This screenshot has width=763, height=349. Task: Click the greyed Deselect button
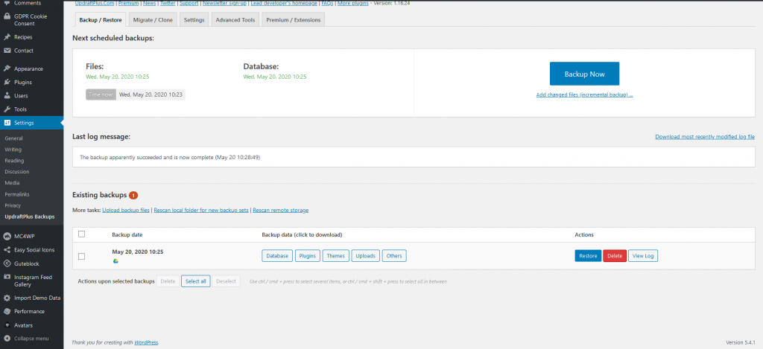[226, 281]
